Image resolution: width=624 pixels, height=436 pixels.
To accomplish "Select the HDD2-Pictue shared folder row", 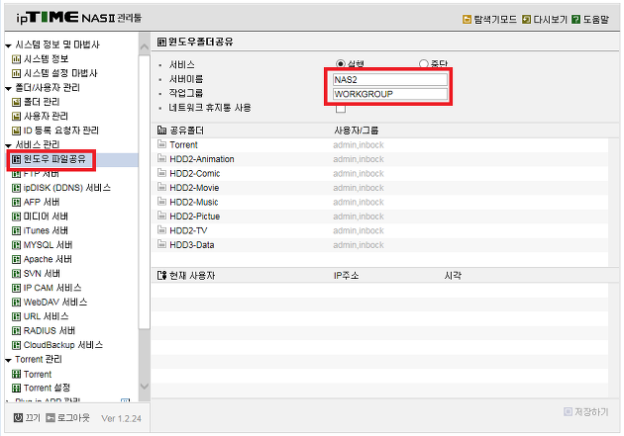I will pyautogui.click(x=379, y=217).
